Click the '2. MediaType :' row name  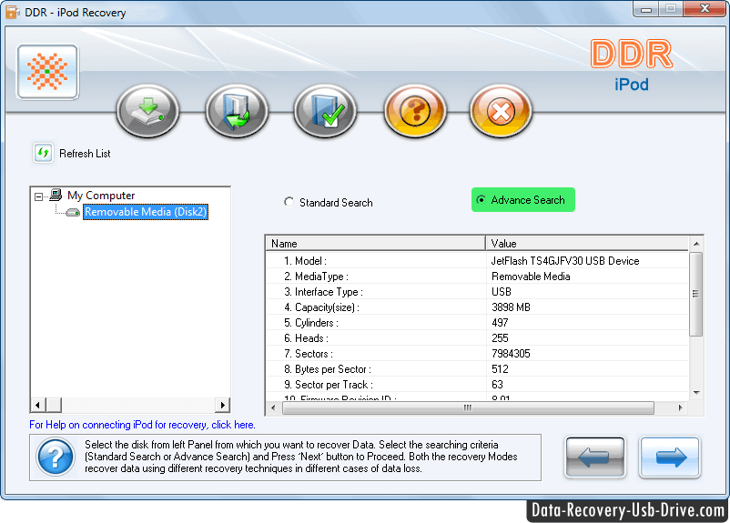click(316, 277)
